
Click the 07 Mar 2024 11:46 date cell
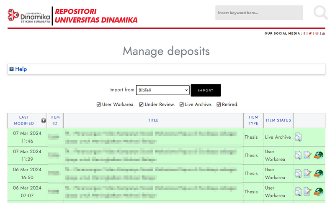[x=27, y=137]
